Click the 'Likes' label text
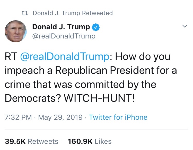This screenshot has width=193, height=150. coord(103,141)
